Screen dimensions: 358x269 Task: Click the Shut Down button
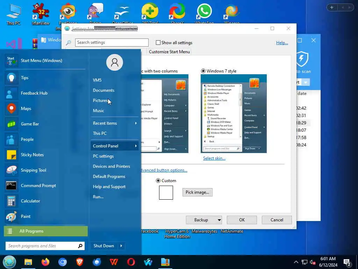[104, 246]
